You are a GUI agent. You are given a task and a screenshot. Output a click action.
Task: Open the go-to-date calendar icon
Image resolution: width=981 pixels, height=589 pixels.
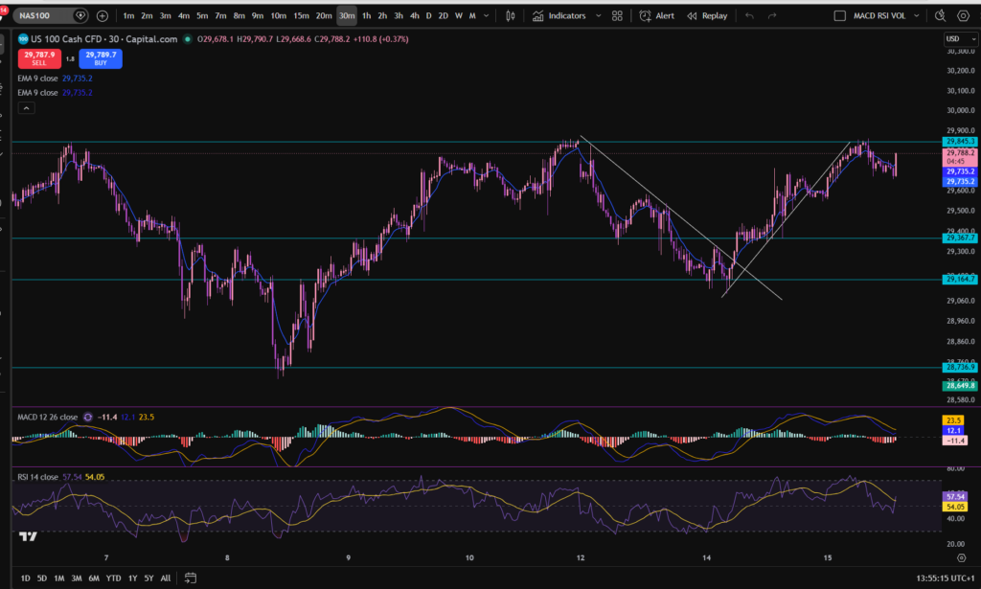click(x=191, y=578)
